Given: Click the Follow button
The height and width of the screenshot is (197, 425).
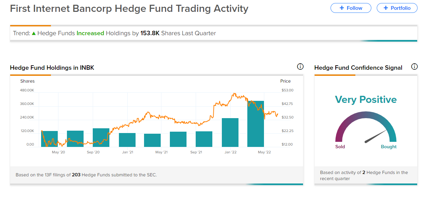Looking at the screenshot, I should pyautogui.click(x=351, y=8).
